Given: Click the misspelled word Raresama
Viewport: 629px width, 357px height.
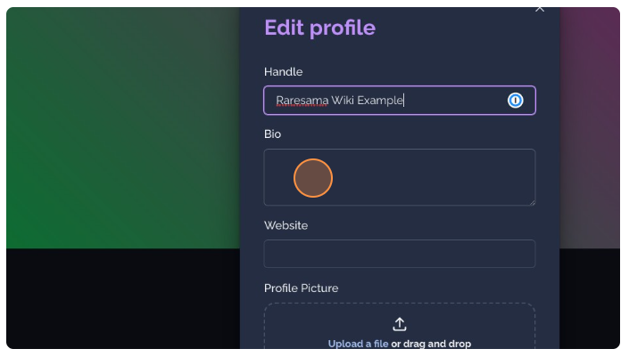Looking at the screenshot, I should (x=302, y=101).
